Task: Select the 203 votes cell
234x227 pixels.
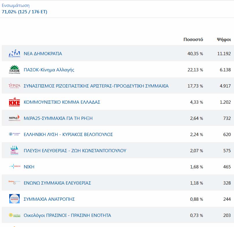Action: tap(227, 215)
